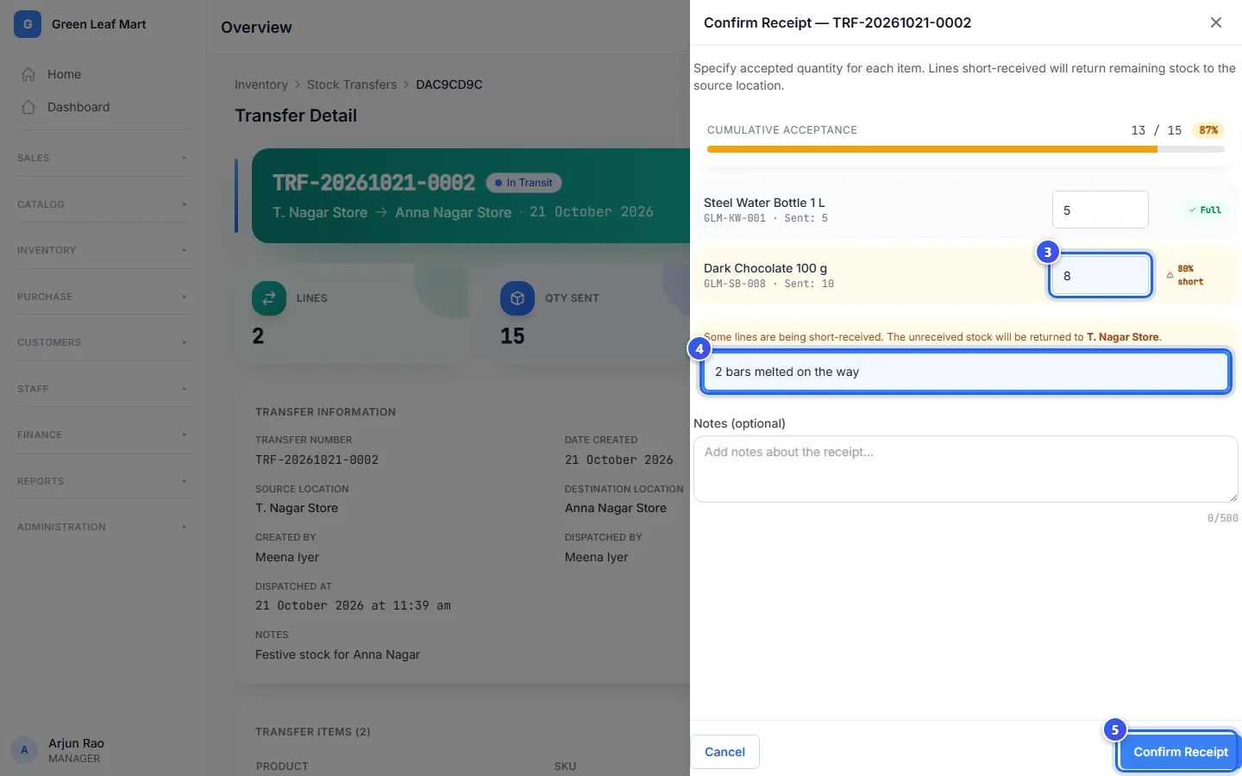
Task: Expand the Reports section
Action: [x=103, y=481]
